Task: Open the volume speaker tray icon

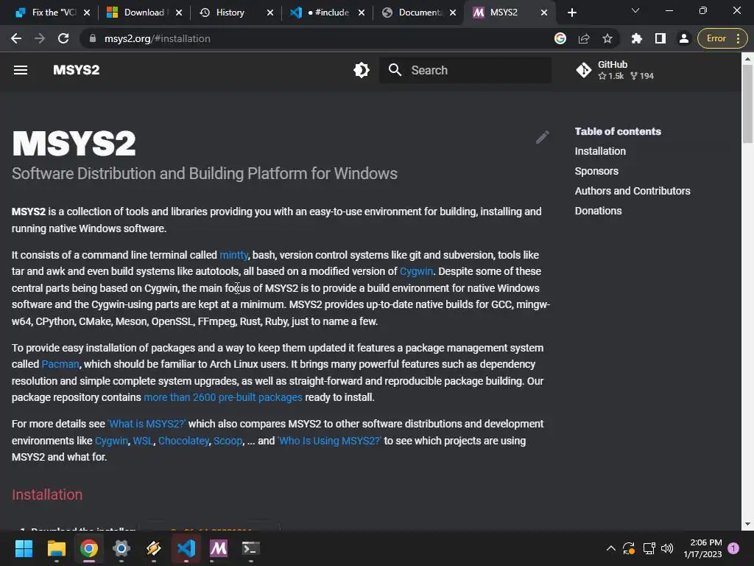Action: (x=667, y=548)
